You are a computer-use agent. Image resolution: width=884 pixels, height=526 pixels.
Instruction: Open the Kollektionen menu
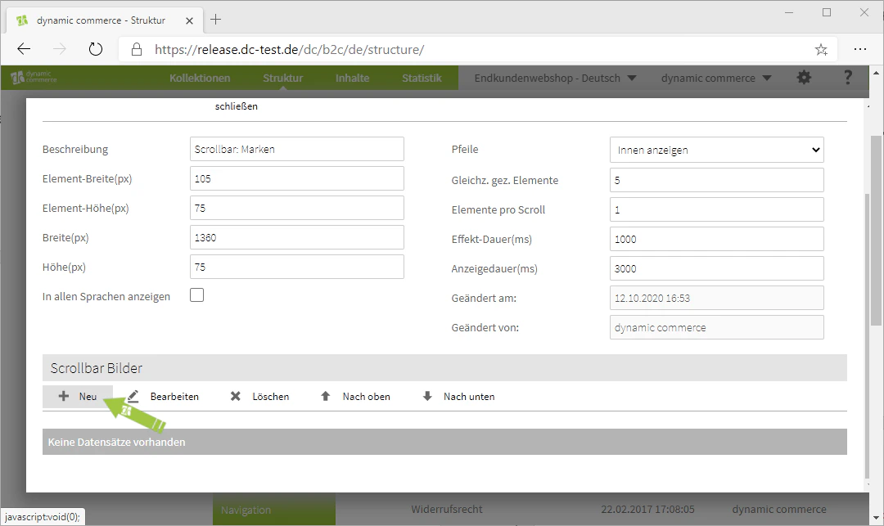[200, 78]
